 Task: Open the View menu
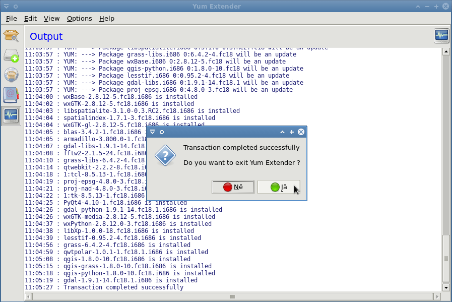point(51,19)
